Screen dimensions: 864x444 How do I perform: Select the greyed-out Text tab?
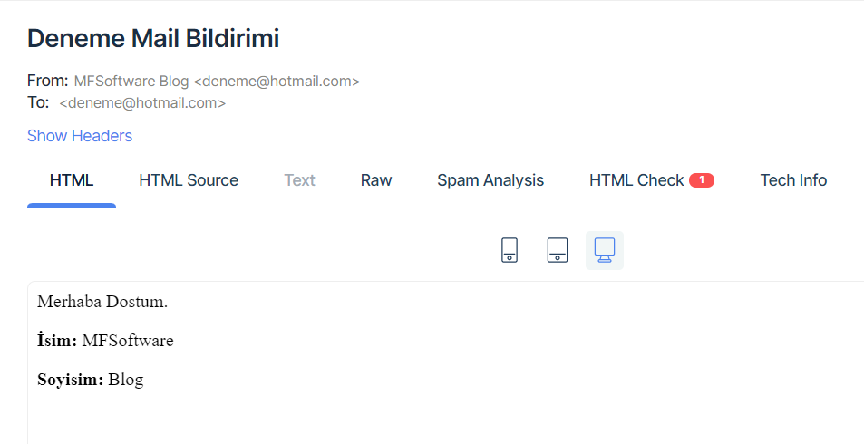point(299,180)
